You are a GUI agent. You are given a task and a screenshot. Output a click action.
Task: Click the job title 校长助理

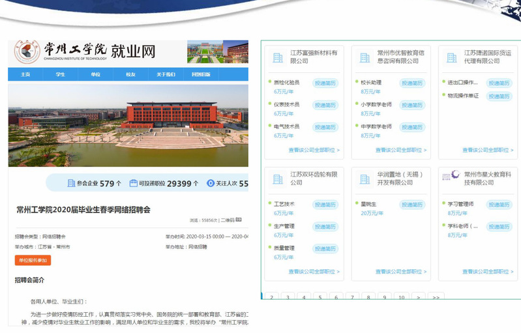[x=371, y=82]
